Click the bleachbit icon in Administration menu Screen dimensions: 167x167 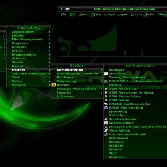(x=106, y=73)
